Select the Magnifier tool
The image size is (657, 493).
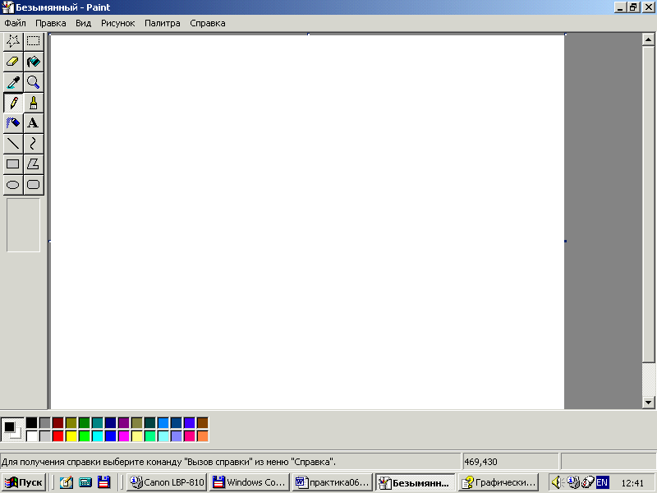point(34,82)
